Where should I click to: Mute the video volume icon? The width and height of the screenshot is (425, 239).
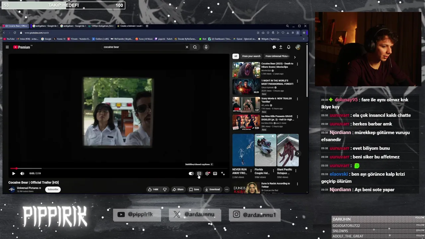(x=22, y=173)
